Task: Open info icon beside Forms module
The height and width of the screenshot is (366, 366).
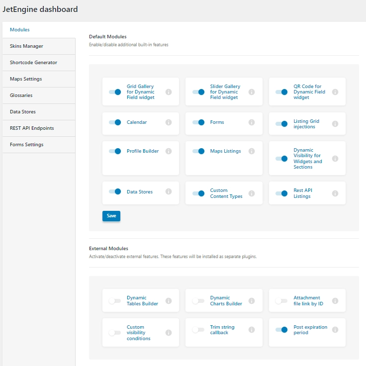Action: pyautogui.click(x=252, y=122)
